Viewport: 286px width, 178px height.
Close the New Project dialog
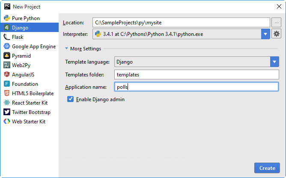[x=279, y=6]
